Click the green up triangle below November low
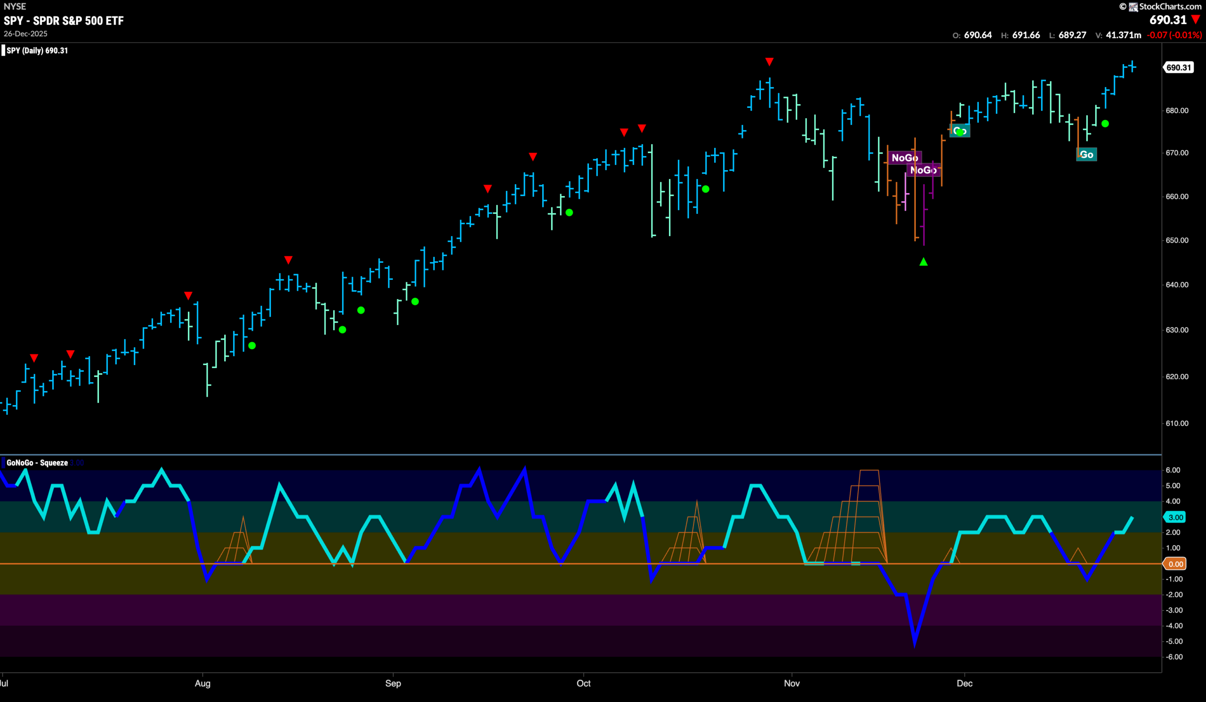This screenshot has height=702, width=1206. (924, 262)
